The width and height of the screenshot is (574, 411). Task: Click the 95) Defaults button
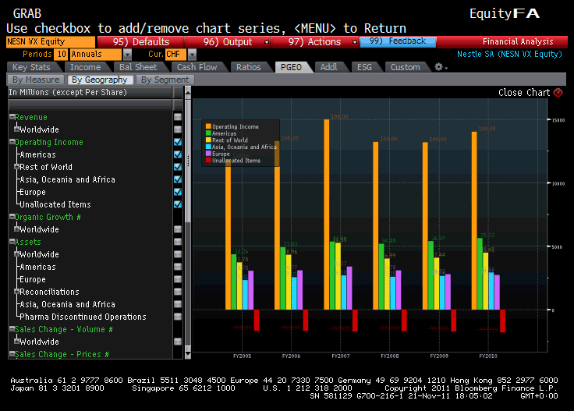click(x=141, y=42)
